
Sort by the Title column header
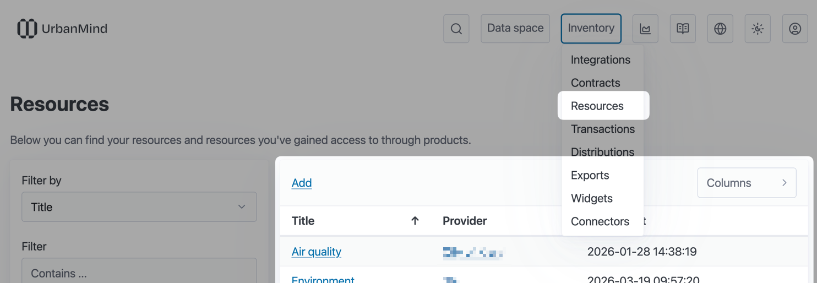point(303,221)
